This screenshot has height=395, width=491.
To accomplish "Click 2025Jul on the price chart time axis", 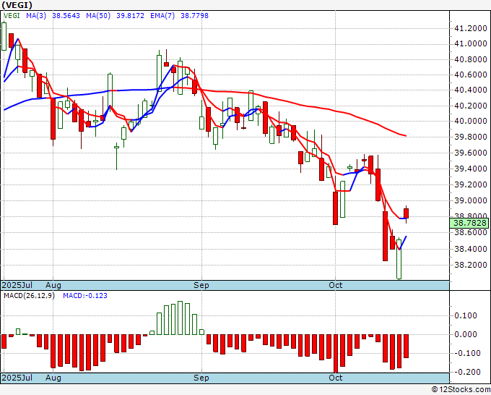I will (x=17, y=285).
